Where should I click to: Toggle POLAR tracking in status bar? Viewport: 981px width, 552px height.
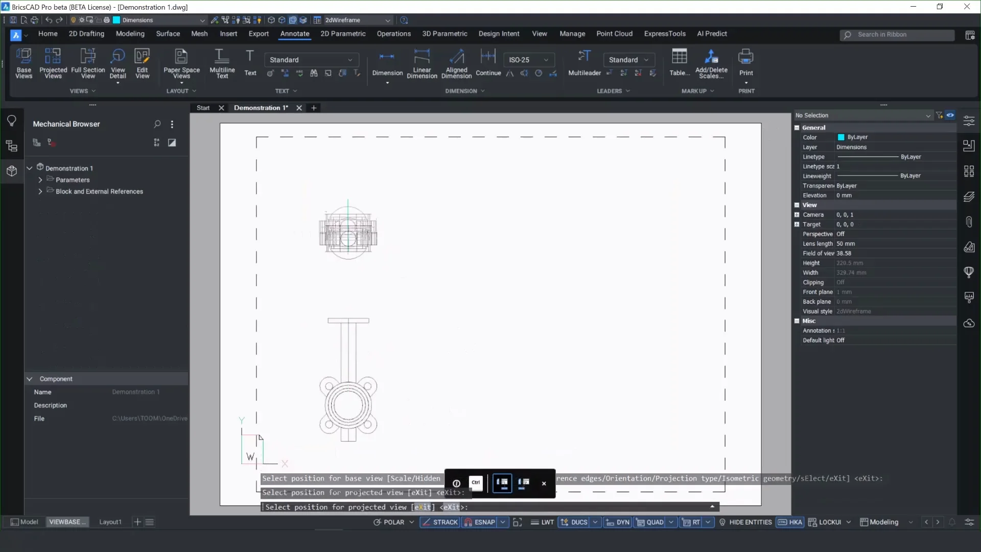point(389,522)
